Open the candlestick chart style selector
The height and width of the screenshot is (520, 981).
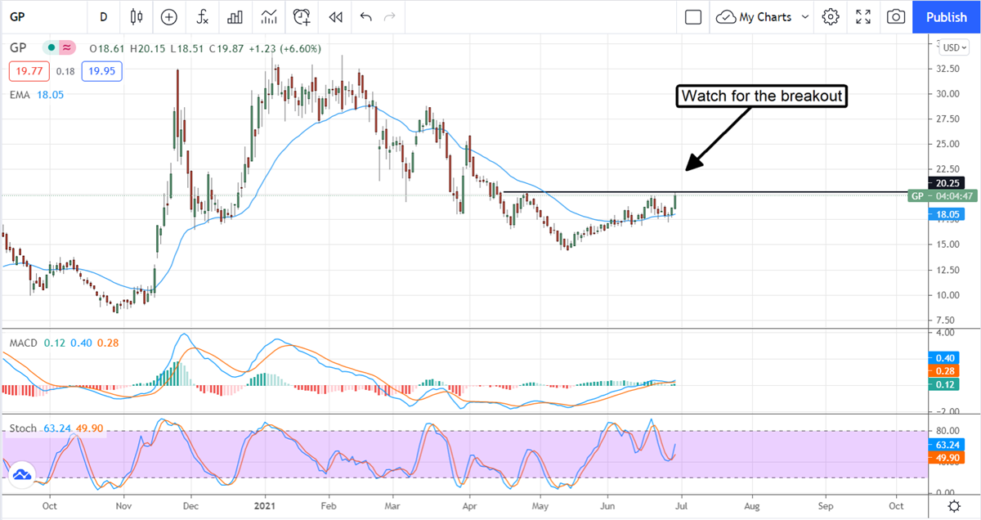coord(136,16)
